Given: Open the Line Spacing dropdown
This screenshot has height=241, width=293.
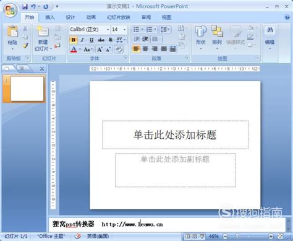Looking at the screenshot, I should (165, 30).
